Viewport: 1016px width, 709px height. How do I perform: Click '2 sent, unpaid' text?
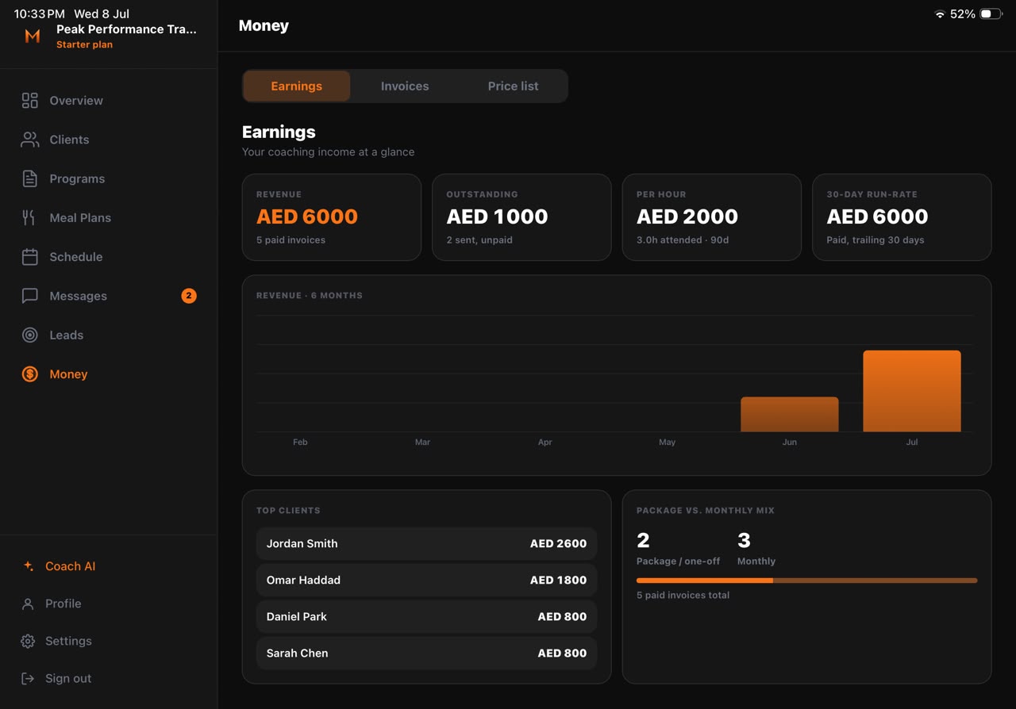pyautogui.click(x=479, y=240)
